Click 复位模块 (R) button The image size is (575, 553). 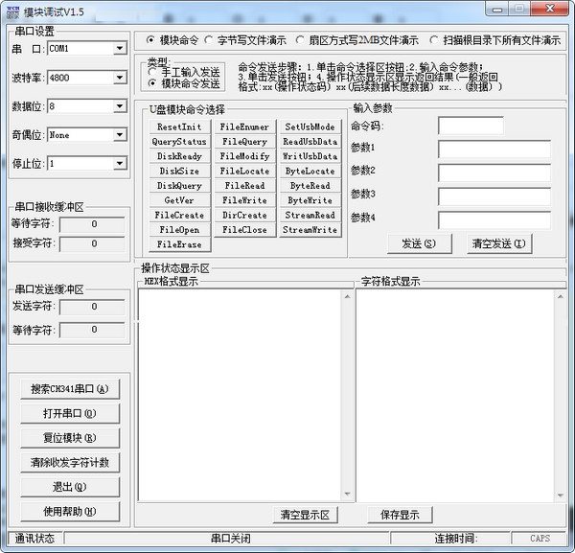[x=70, y=438]
